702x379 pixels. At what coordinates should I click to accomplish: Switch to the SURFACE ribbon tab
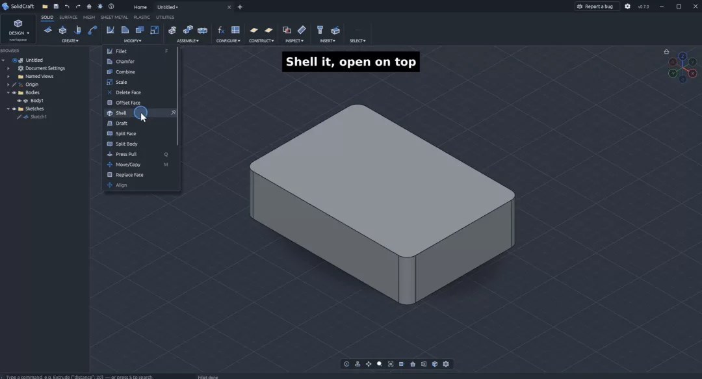click(x=68, y=18)
